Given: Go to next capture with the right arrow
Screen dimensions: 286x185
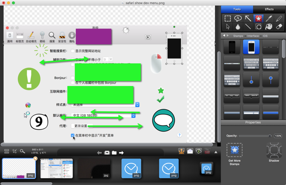Looking at the screenshot, I should coord(121,153).
